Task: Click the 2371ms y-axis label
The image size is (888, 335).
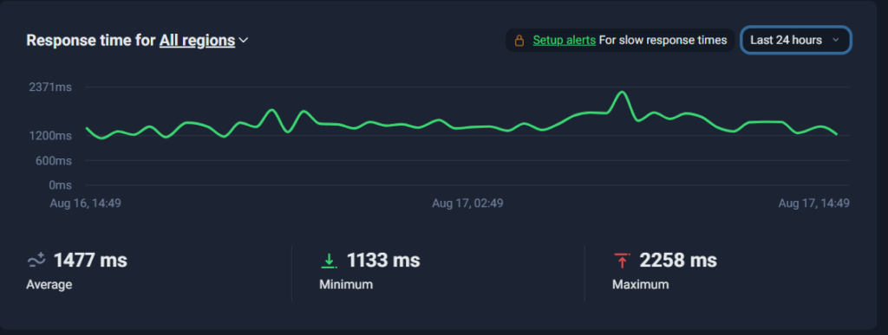Action: [50, 87]
